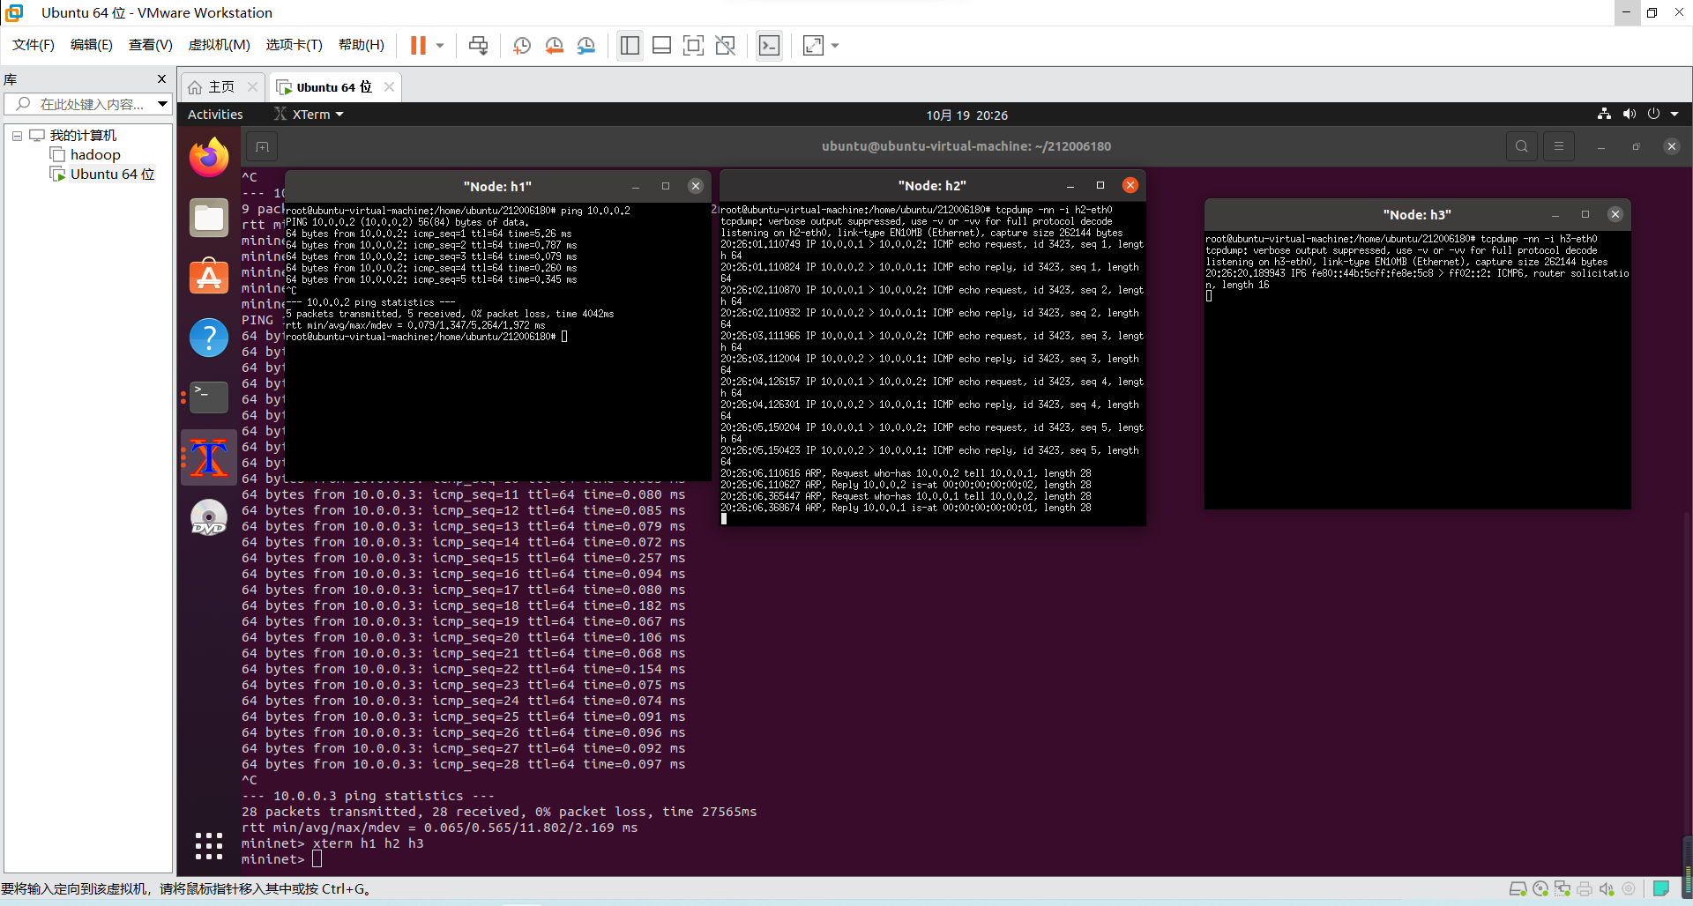
Task: Toggle the thumbnail bar view
Action: 661,46
